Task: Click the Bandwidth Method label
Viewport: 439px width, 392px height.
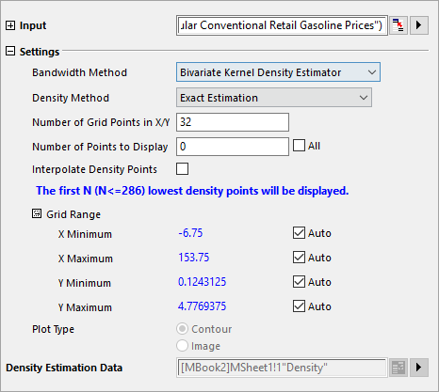Action: click(80, 72)
